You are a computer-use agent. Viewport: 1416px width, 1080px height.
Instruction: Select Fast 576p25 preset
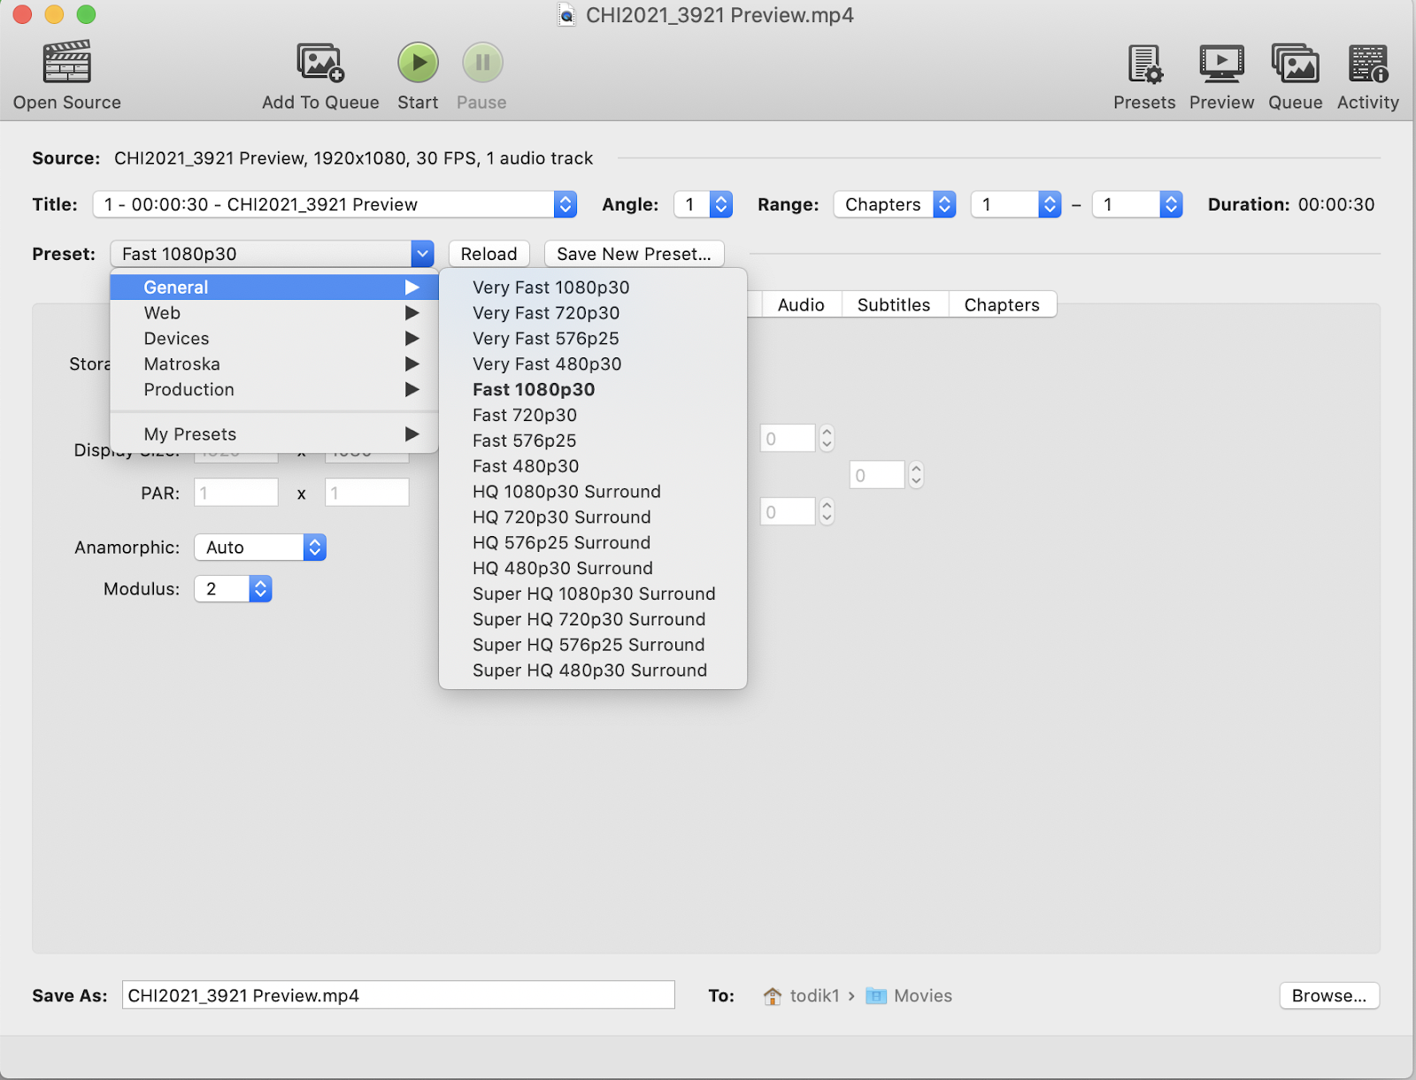point(593,440)
